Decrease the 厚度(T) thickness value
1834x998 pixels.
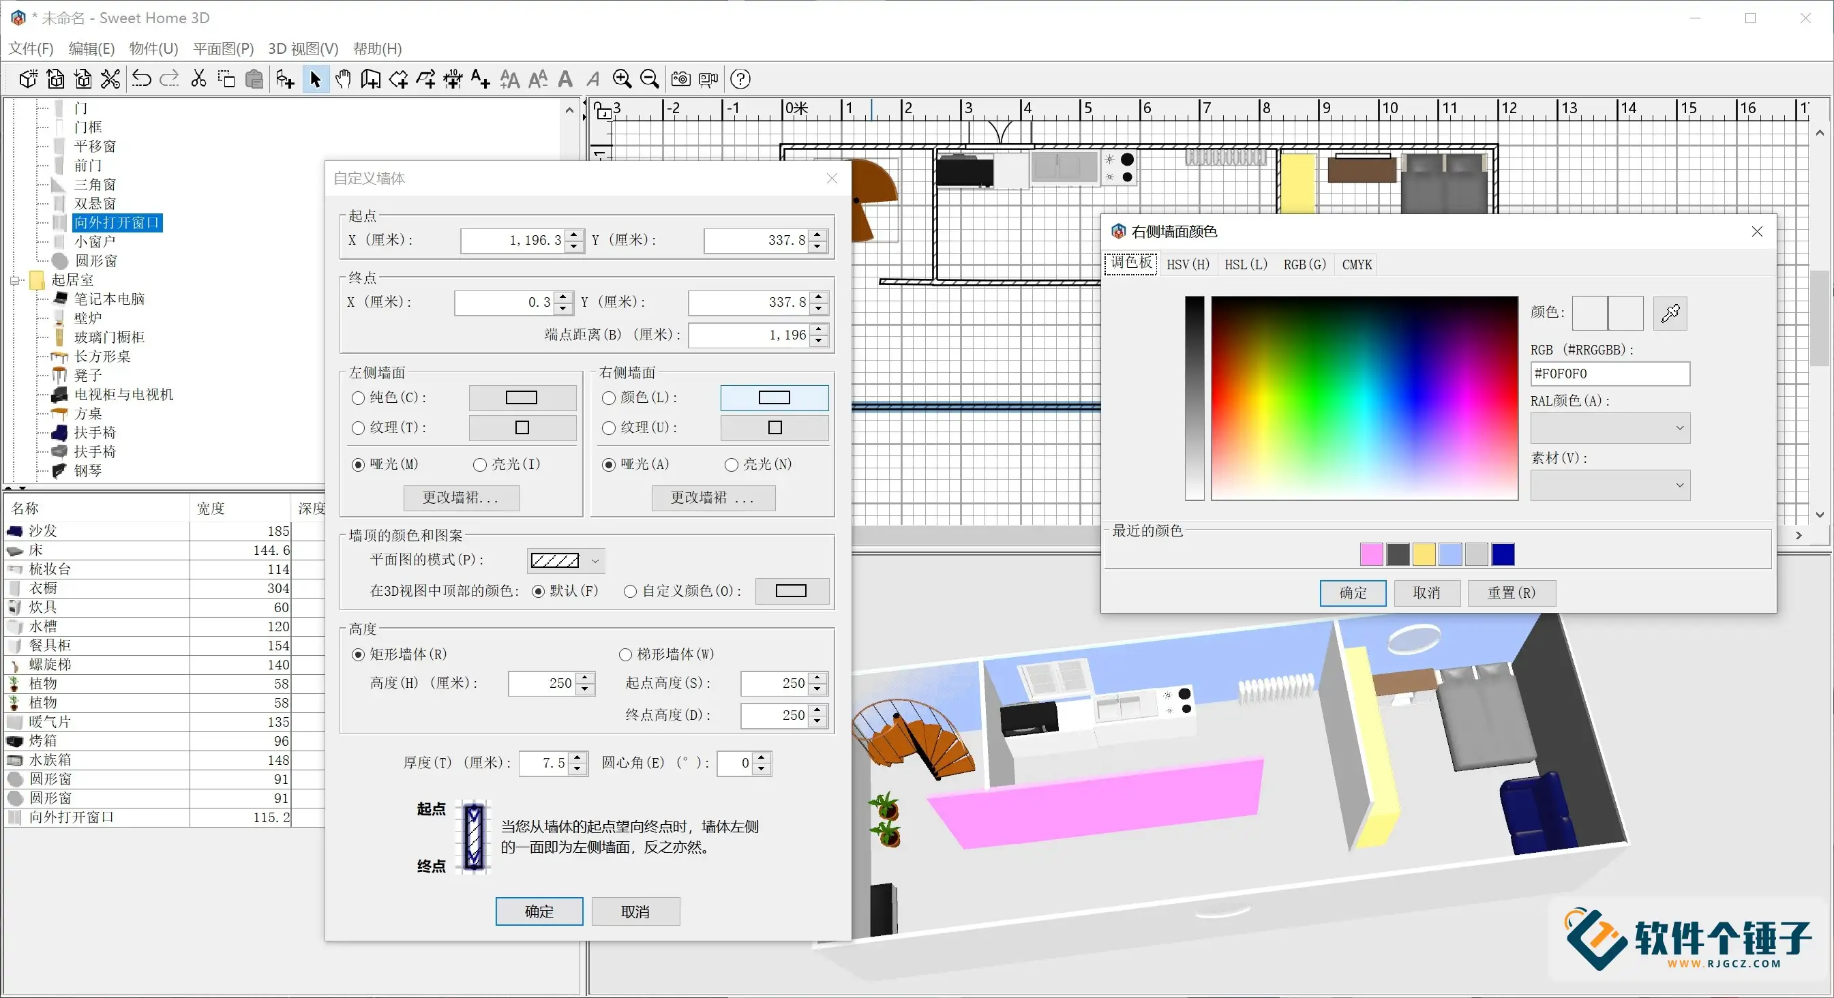(578, 770)
